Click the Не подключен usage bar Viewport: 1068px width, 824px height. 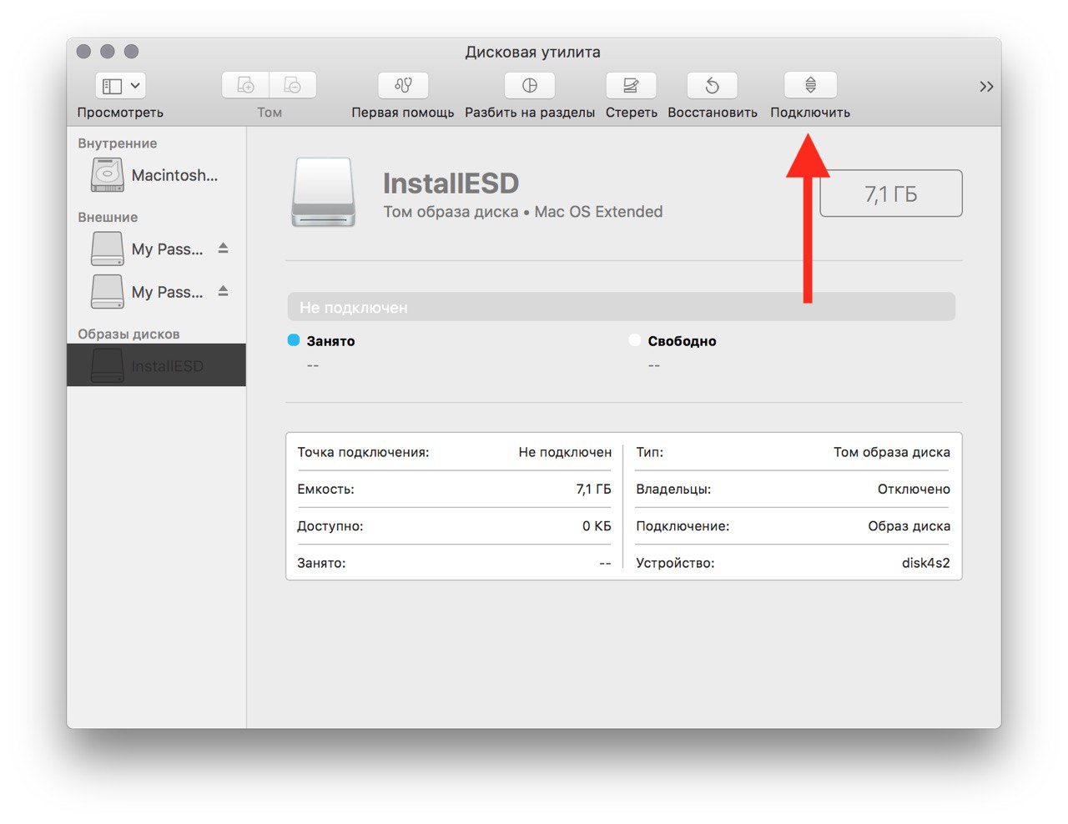click(x=621, y=307)
